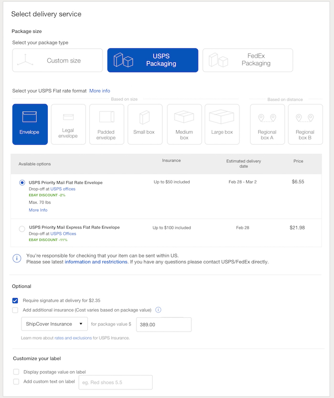Select the Custom size package type
Viewport: 334px width, 398px height.
[58, 60]
